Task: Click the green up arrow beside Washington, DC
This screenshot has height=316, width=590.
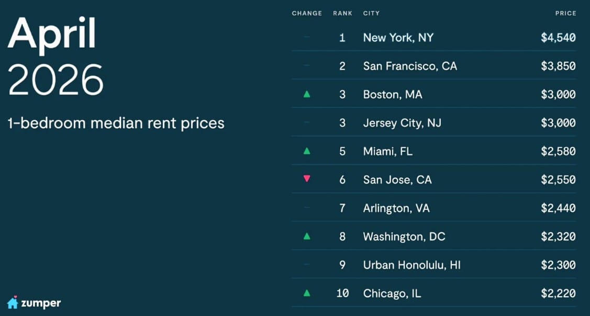Action: pyautogui.click(x=307, y=236)
